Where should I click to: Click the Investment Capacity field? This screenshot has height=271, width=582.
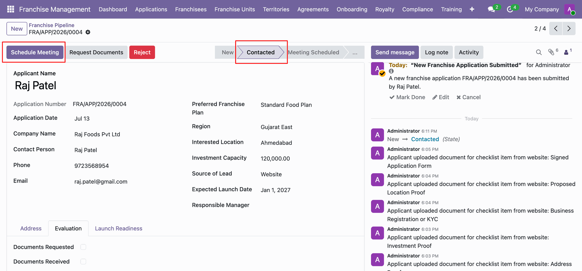click(275, 159)
